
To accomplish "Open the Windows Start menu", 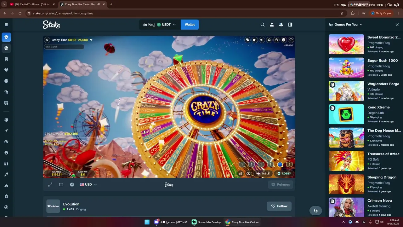I will tap(147, 222).
